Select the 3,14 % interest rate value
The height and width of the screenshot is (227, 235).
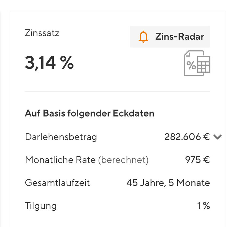[49, 63]
